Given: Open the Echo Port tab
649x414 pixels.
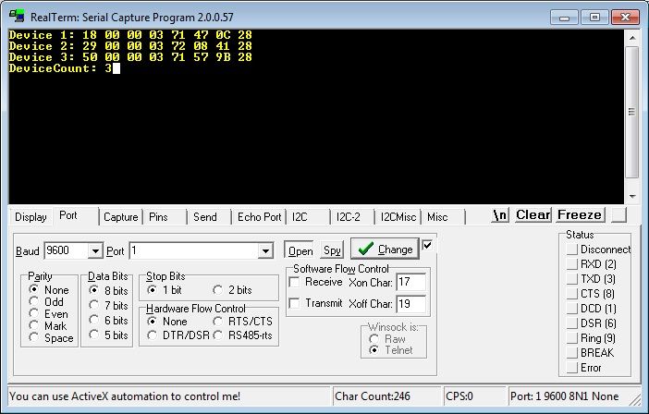Looking at the screenshot, I should point(259,217).
